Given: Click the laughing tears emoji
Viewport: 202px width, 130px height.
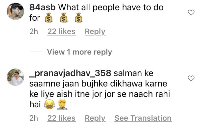Looking at the screenshot, I should point(49,104).
